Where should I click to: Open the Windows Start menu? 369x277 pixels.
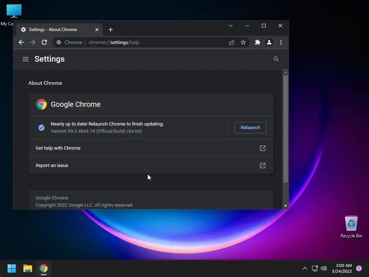click(12, 268)
